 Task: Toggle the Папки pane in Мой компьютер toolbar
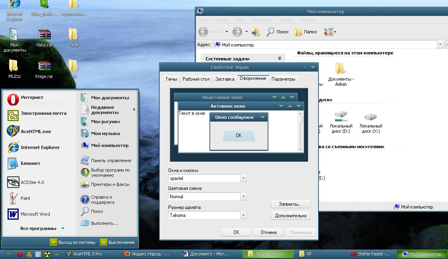point(305,32)
